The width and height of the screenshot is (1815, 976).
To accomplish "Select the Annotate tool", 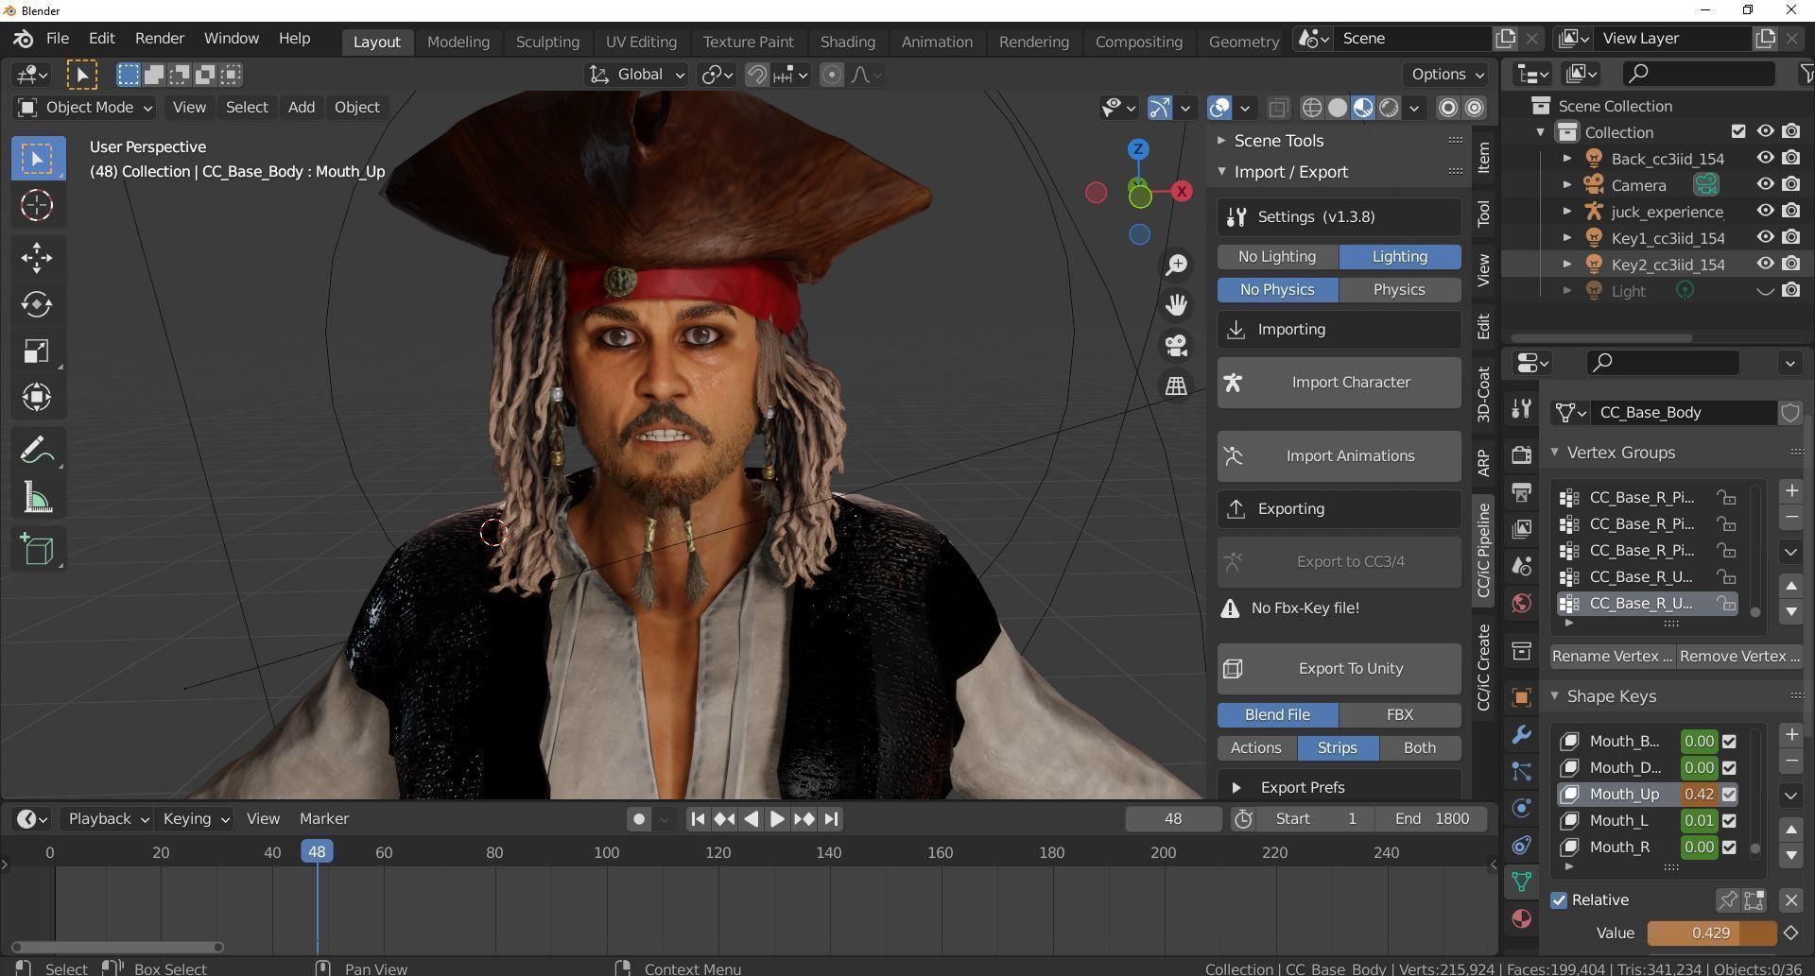I will click(x=37, y=450).
